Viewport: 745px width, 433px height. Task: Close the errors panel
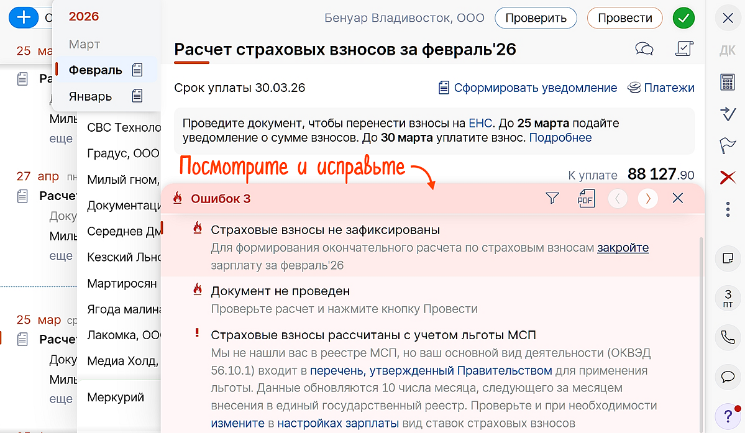tap(678, 198)
